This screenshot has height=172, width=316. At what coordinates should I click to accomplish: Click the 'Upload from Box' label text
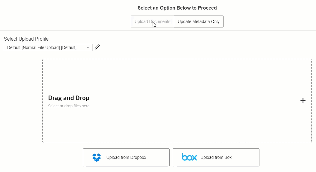click(216, 157)
